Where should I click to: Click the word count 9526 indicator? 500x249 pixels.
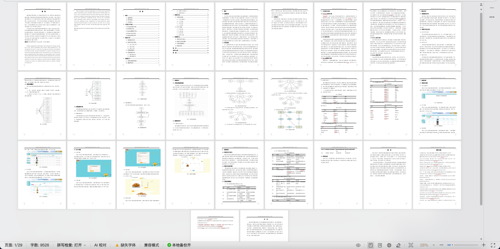point(40,245)
